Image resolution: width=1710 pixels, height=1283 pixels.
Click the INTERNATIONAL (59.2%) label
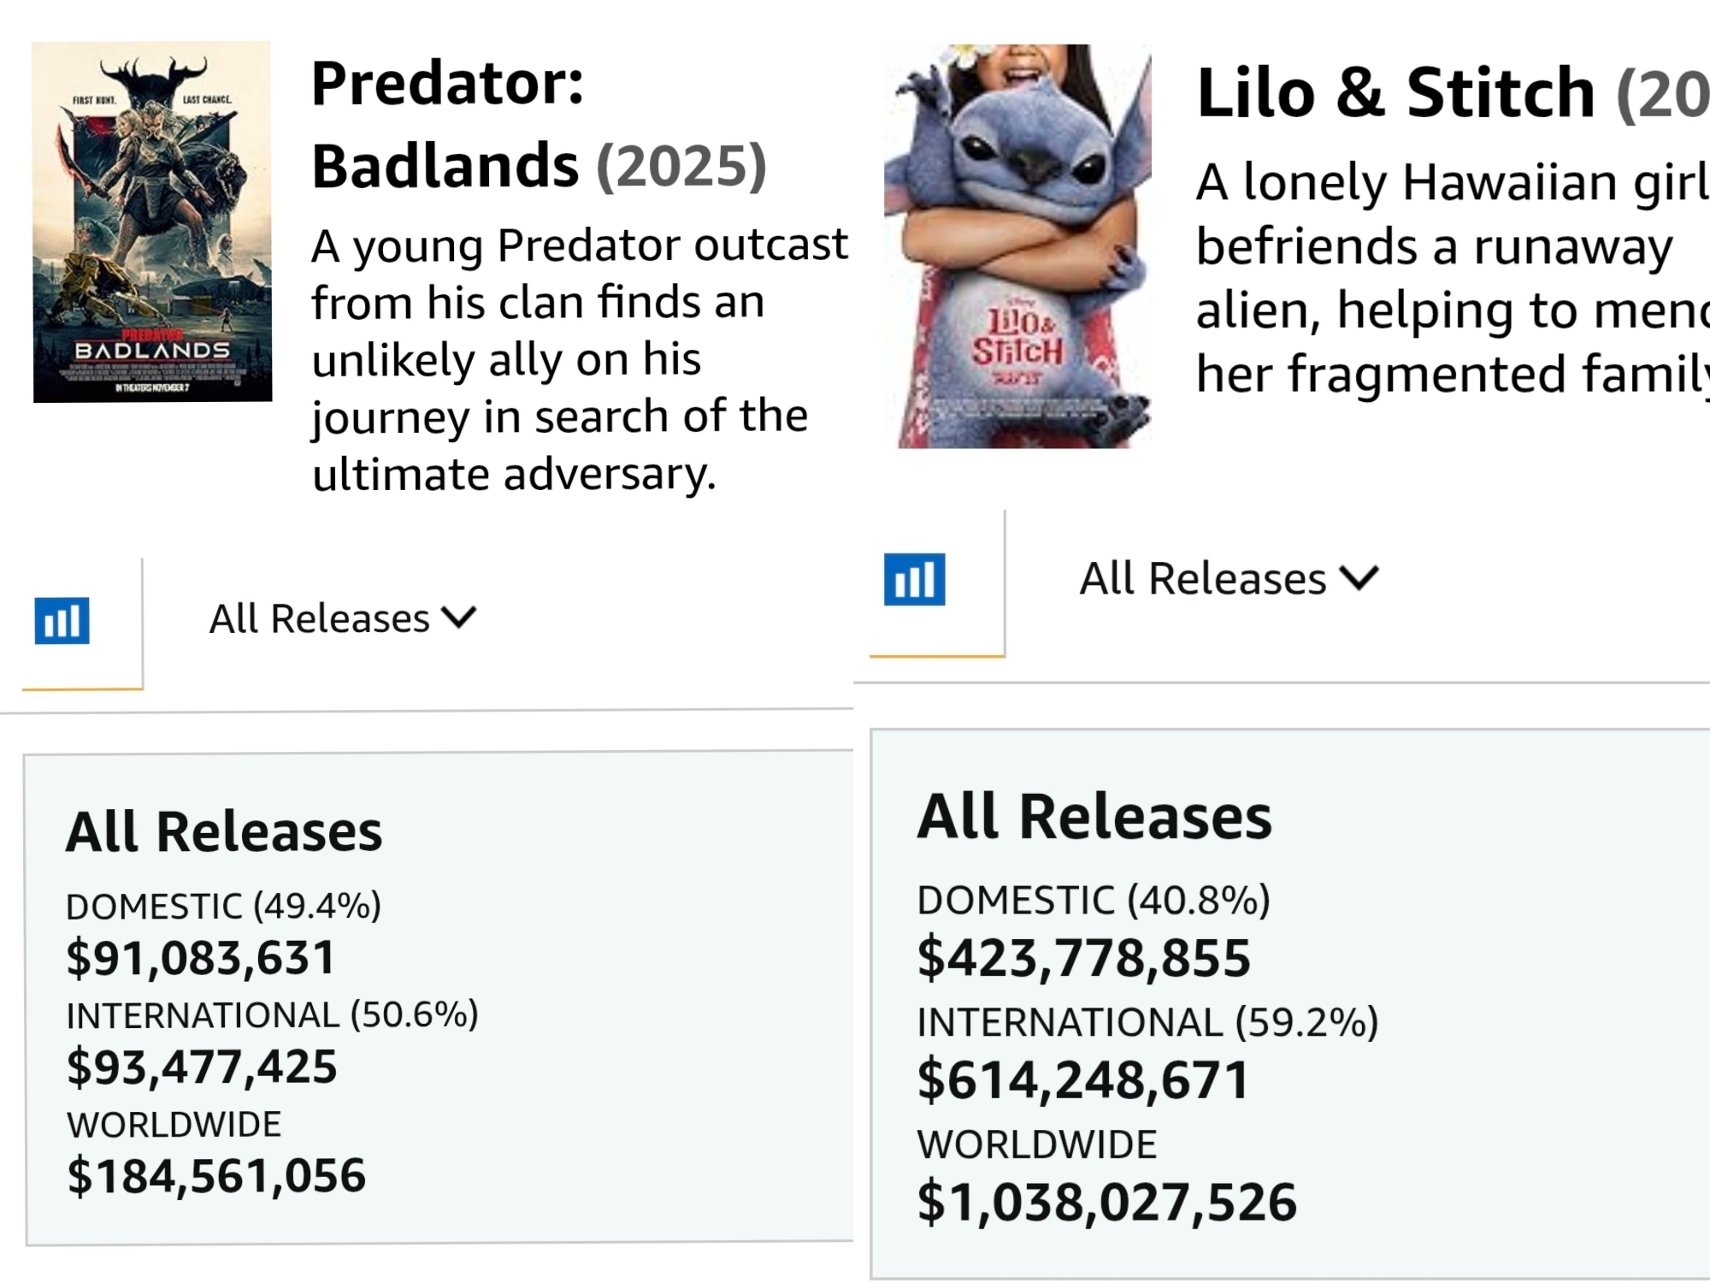1147,1022
